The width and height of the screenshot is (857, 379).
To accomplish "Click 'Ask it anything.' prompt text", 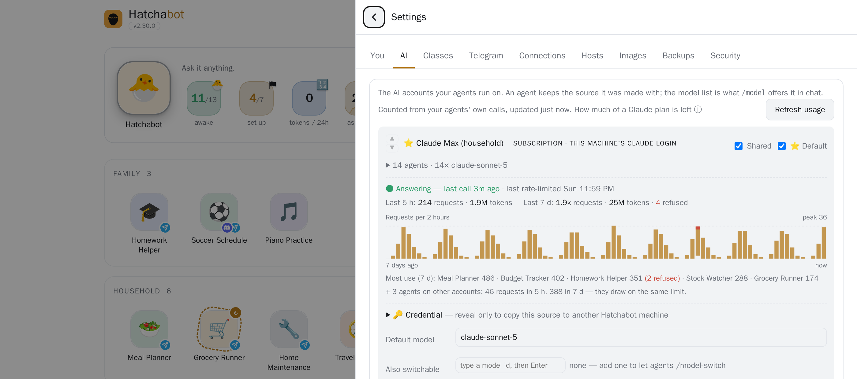I will tap(208, 68).
